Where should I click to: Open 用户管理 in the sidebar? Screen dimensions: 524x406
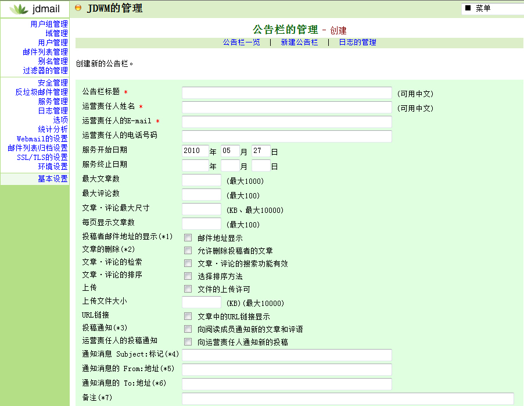[x=53, y=42]
